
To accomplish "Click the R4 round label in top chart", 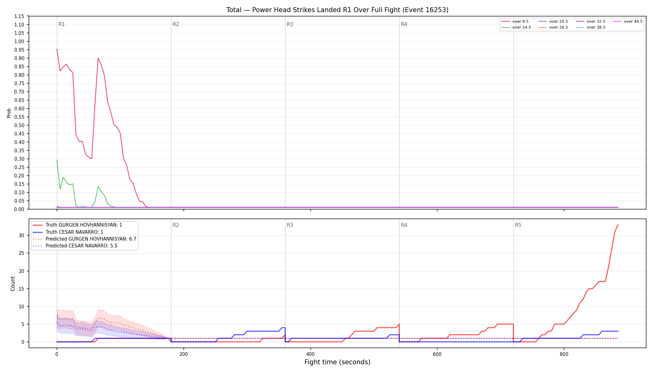I will click(x=404, y=24).
